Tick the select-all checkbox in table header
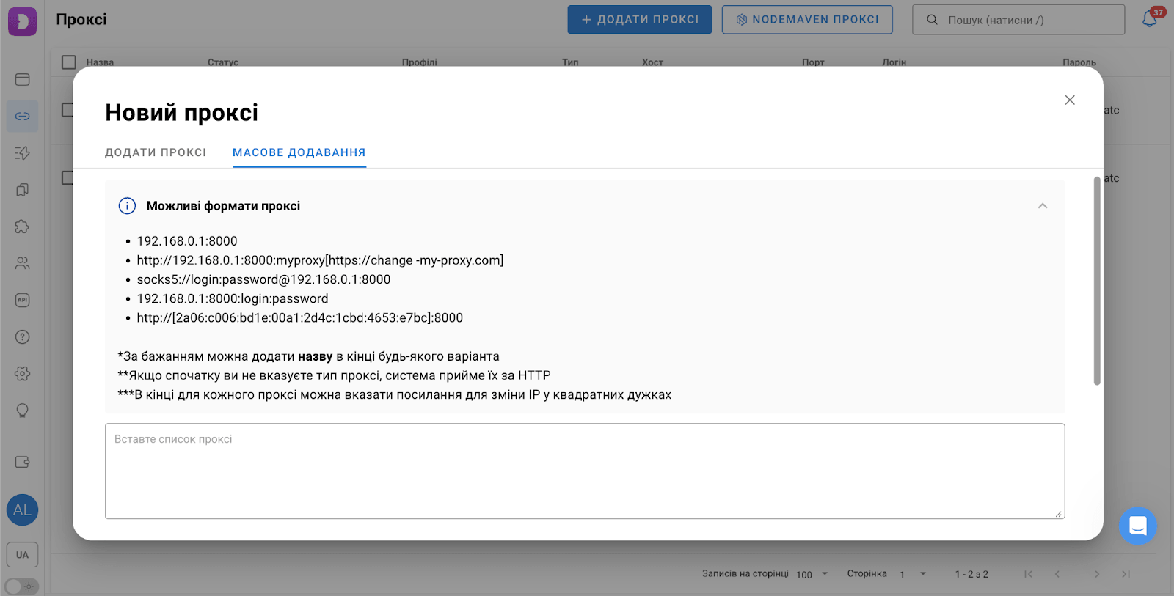 (69, 62)
